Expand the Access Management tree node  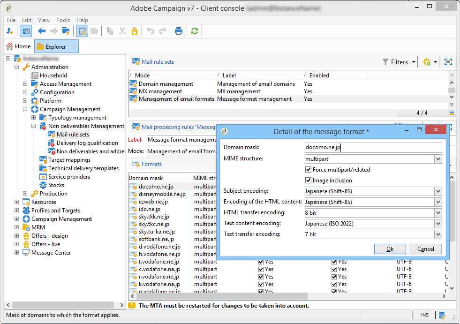25,84
